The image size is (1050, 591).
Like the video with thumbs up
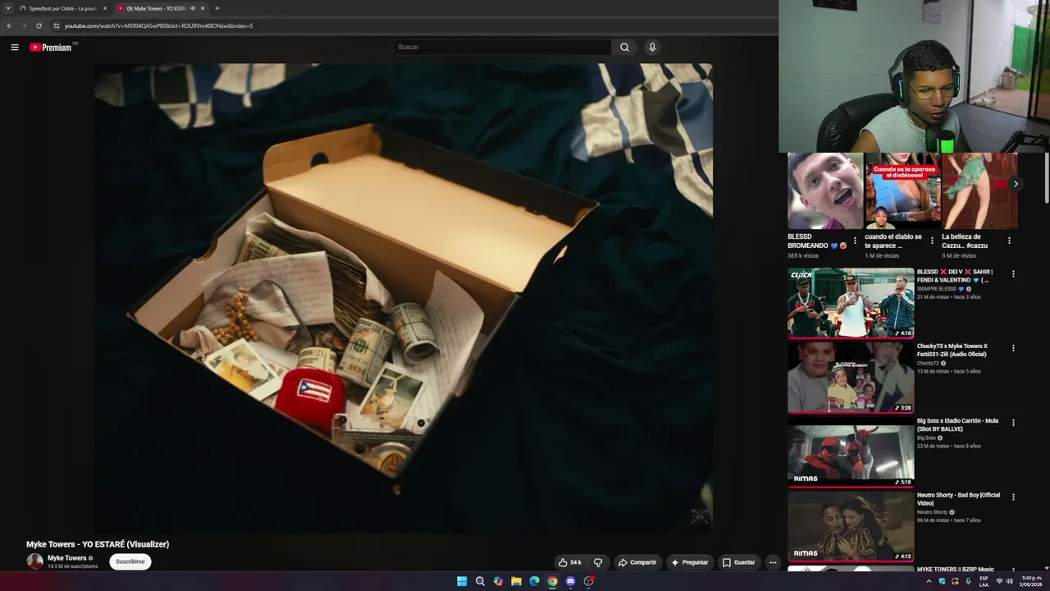(x=570, y=562)
